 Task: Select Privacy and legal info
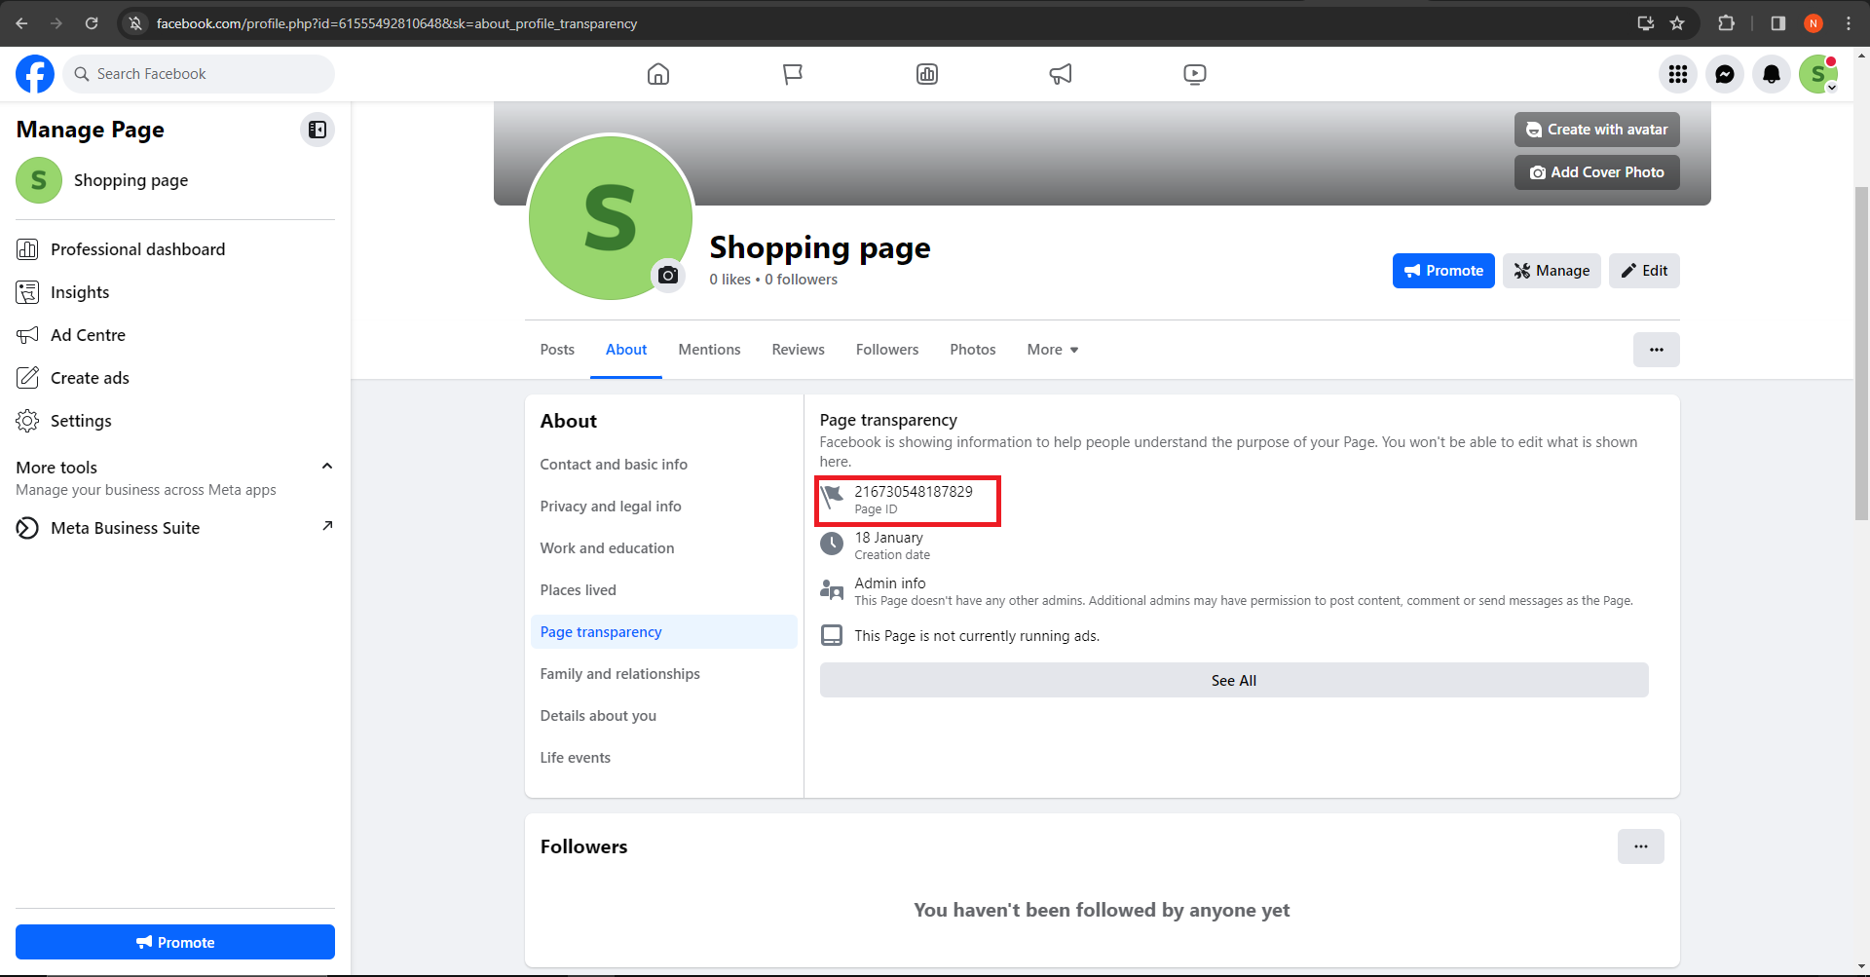tap(664, 507)
